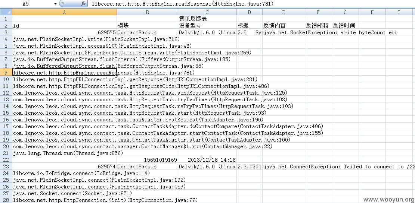415x203 pixels.
Task: Open the Name Box dropdown arrow
Action: 55,4
